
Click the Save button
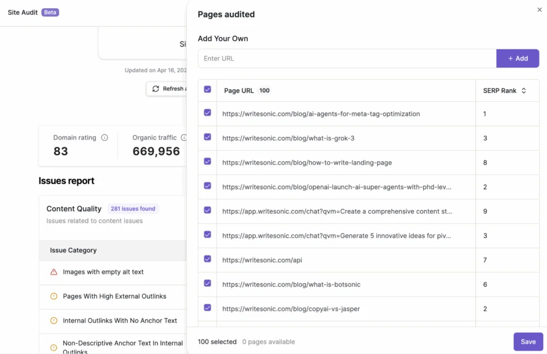pos(528,341)
